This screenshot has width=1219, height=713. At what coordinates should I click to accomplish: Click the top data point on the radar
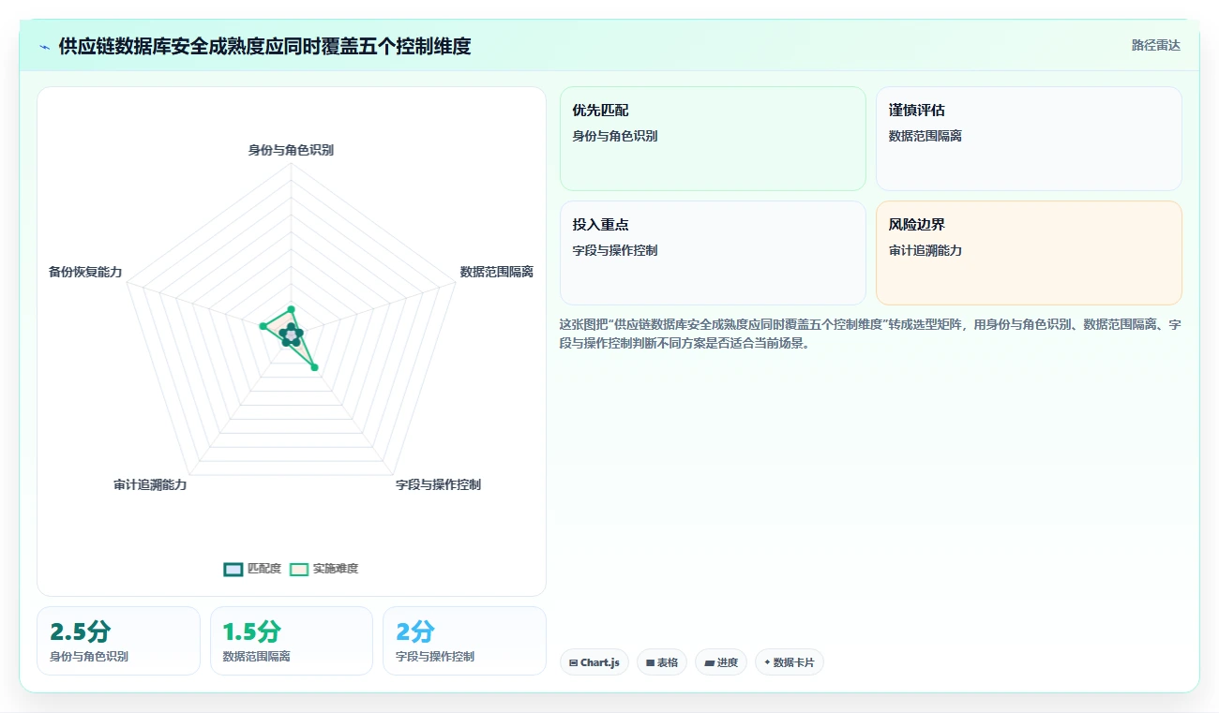[x=291, y=308]
